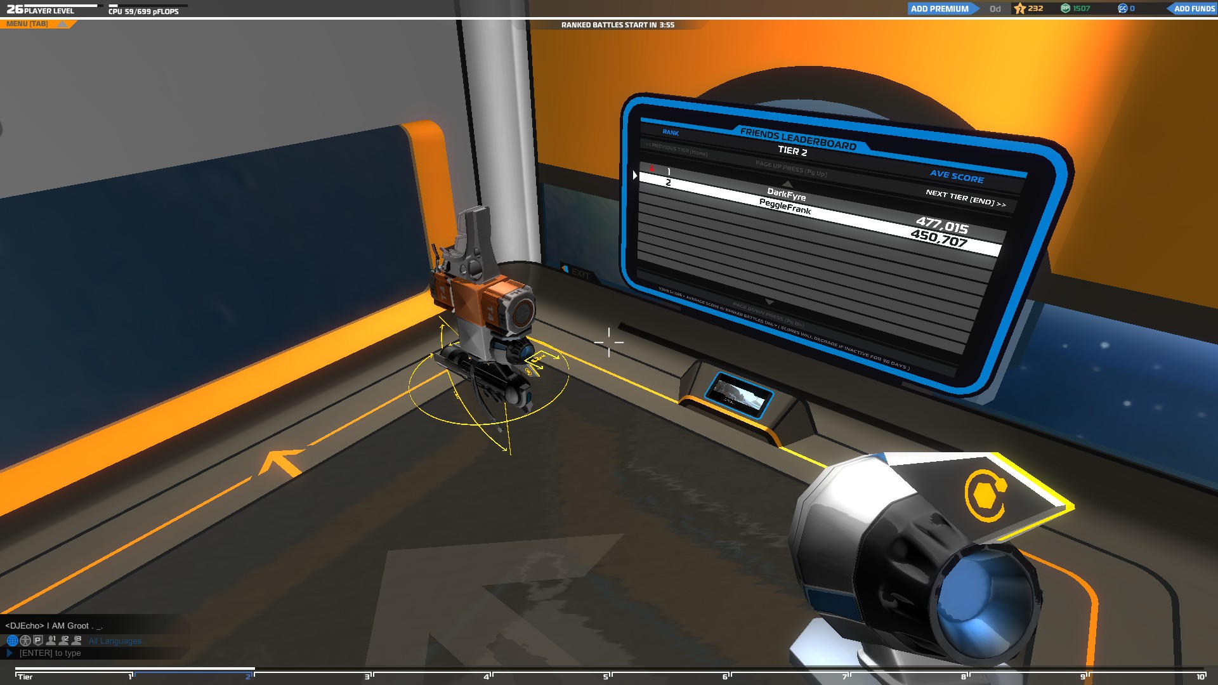1218x685 pixels.
Task: Click the ADD PREMIUM button
Action: click(x=940, y=9)
